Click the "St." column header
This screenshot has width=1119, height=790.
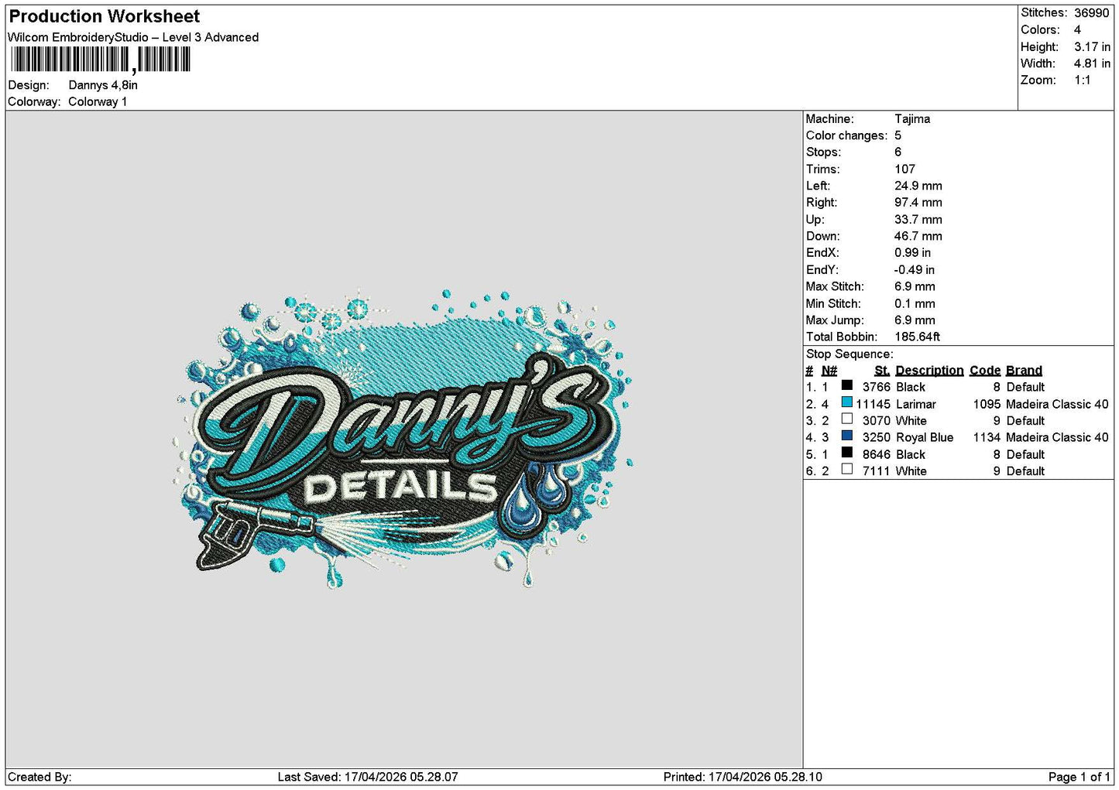882,371
